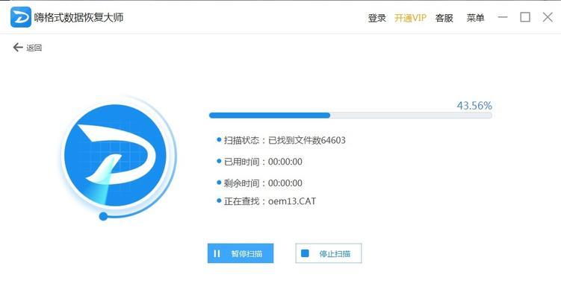The height and width of the screenshot is (298, 561).
Task: Stop scanning with the 停止扫描 button
Action: tap(329, 253)
